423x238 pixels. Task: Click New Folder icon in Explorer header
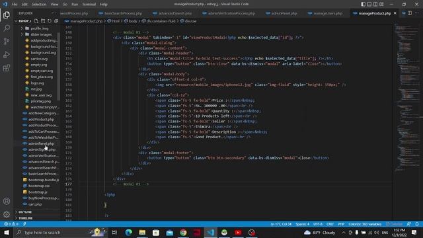[x=43, y=20]
